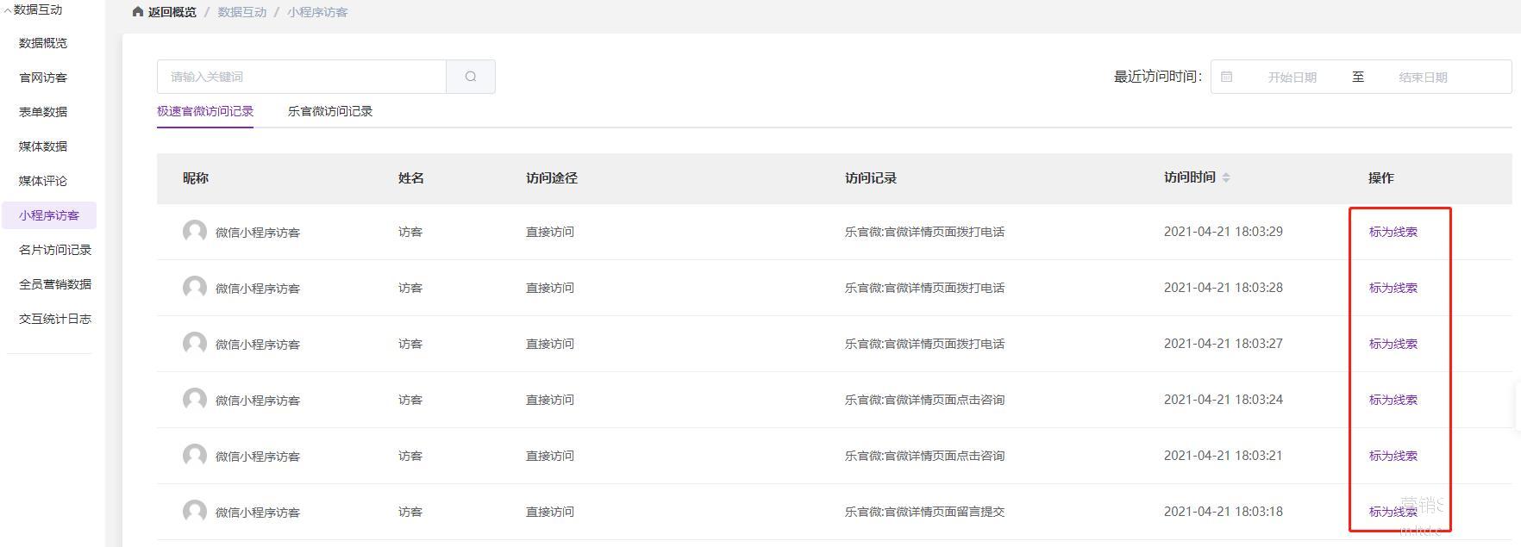Click 标为线索 for the 18:03:27 record
Viewport: 1521px width, 547px height.
(x=1393, y=344)
